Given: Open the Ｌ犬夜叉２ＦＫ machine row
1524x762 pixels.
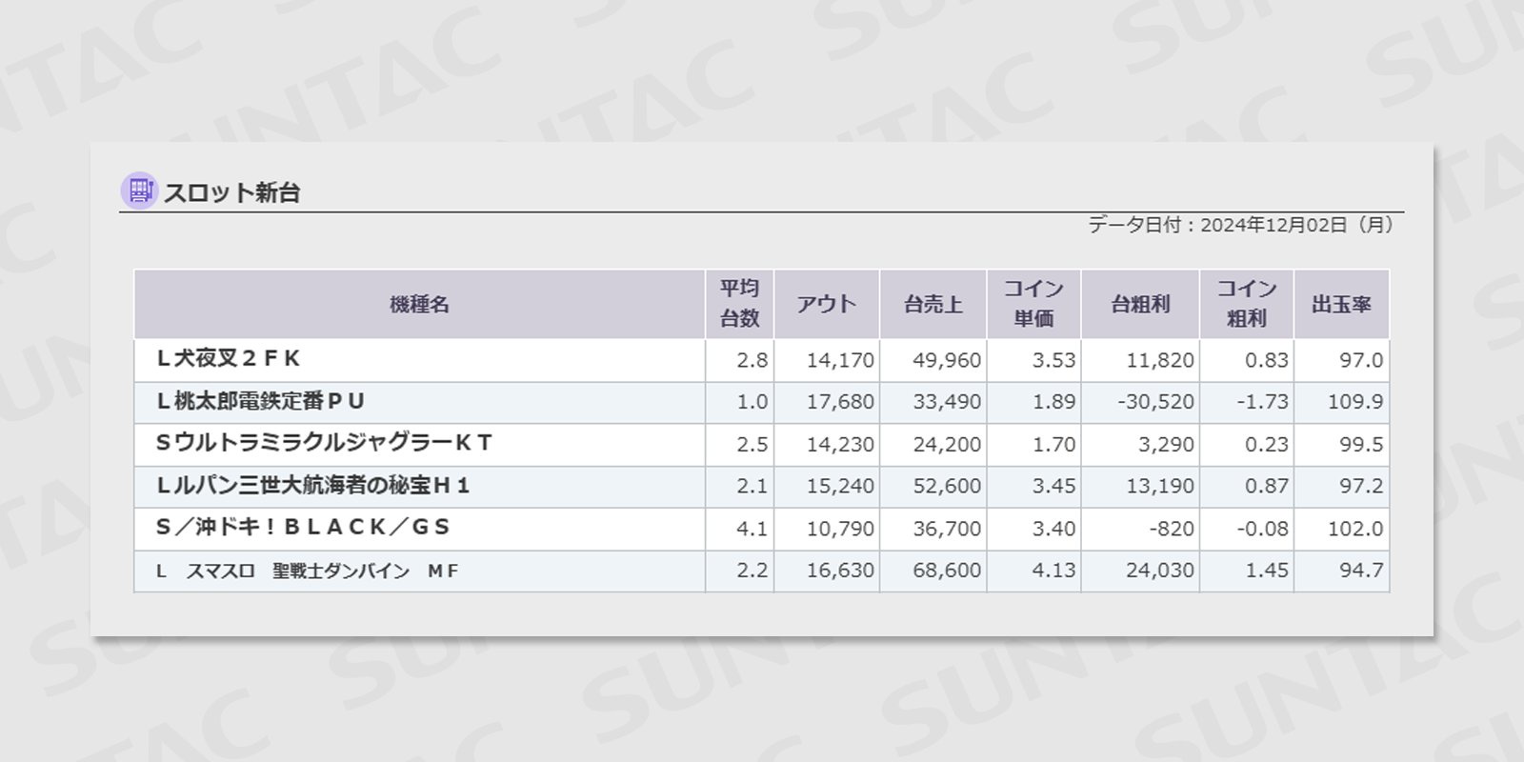Looking at the screenshot, I should pyautogui.click(x=762, y=360).
